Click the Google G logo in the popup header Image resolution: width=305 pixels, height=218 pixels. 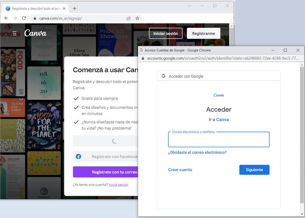click(x=163, y=76)
